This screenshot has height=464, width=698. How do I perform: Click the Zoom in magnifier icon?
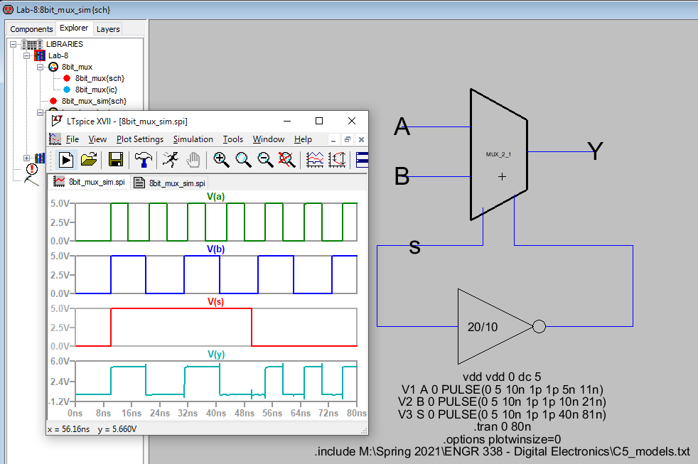pyautogui.click(x=221, y=160)
